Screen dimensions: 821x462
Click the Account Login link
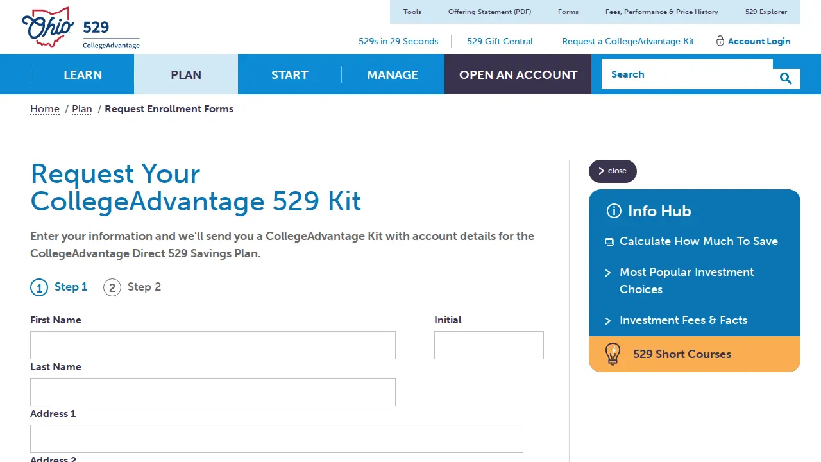[x=759, y=41]
